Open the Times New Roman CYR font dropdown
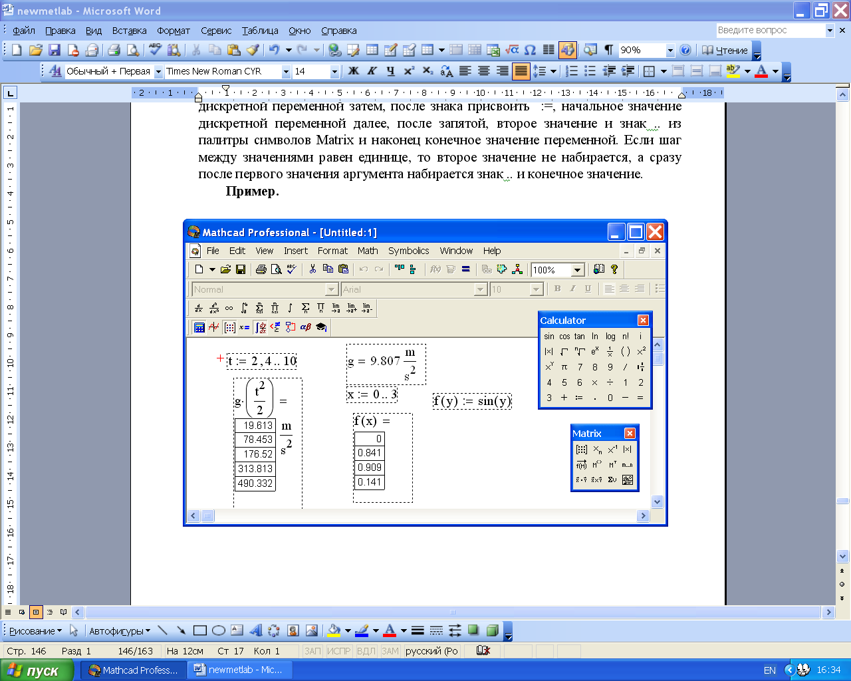Image resolution: width=851 pixels, height=681 pixels. click(x=286, y=71)
